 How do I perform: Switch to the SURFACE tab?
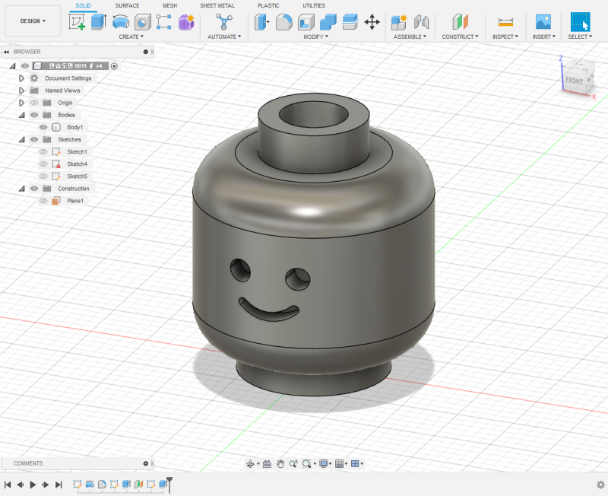coord(127,5)
